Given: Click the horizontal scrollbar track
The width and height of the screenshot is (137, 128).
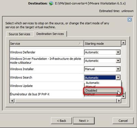Looking at the screenshot, I should (x=65, y=101).
